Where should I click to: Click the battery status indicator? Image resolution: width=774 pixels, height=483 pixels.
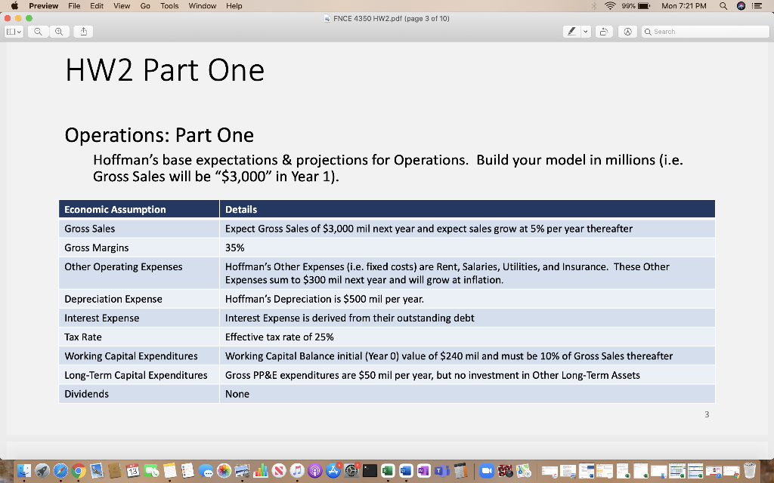point(636,6)
